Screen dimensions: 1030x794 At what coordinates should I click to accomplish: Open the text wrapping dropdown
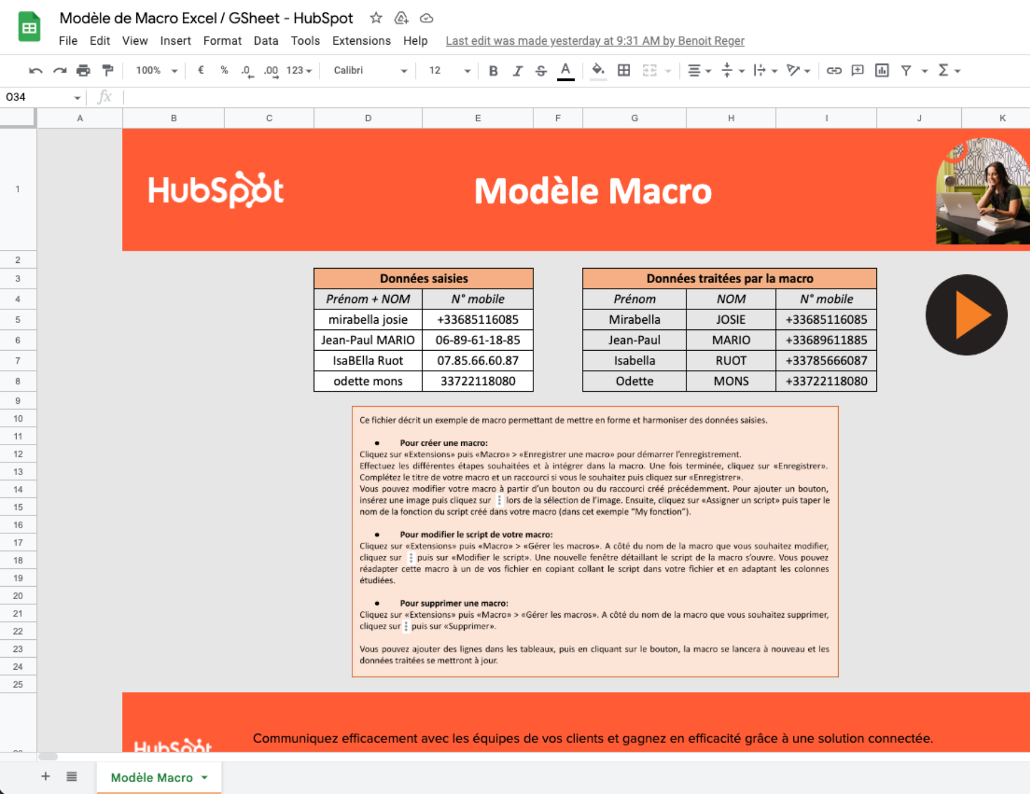point(765,70)
